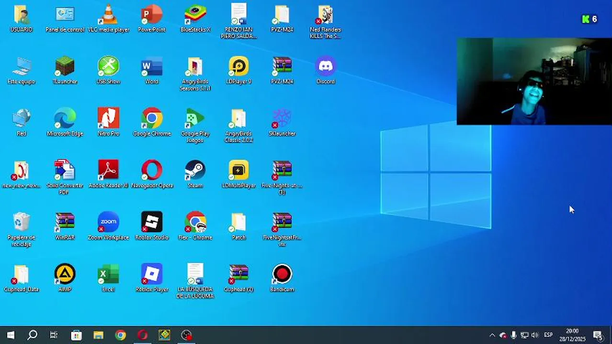Image resolution: width=612 pixels, height=344 pixels.
Task: Click the microphone tray icon
Action: (513, 335)
